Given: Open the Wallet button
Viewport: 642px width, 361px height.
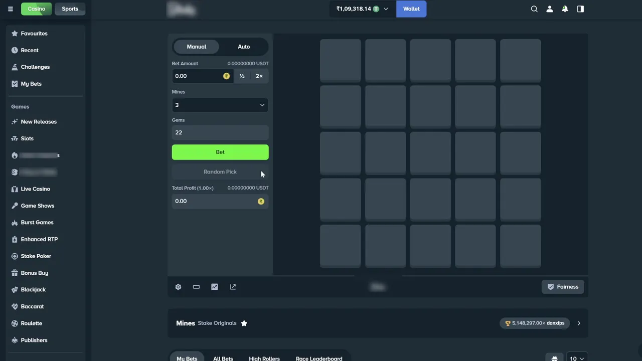Looking at the screenshot, I should pos(411,9).
